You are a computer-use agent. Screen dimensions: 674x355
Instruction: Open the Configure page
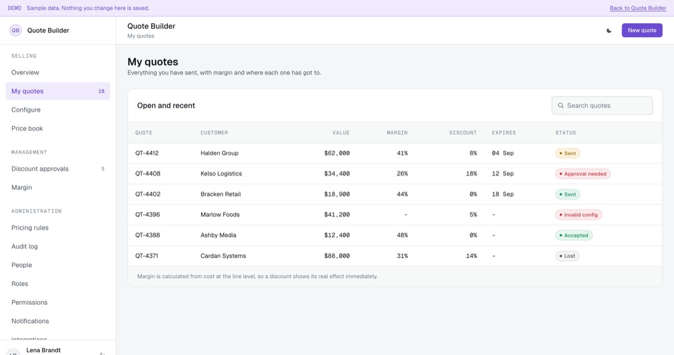[x=58, y=110]
